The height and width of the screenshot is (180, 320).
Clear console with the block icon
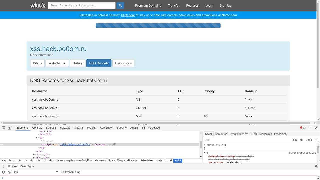pyautogui.click(x=4, y=172)
